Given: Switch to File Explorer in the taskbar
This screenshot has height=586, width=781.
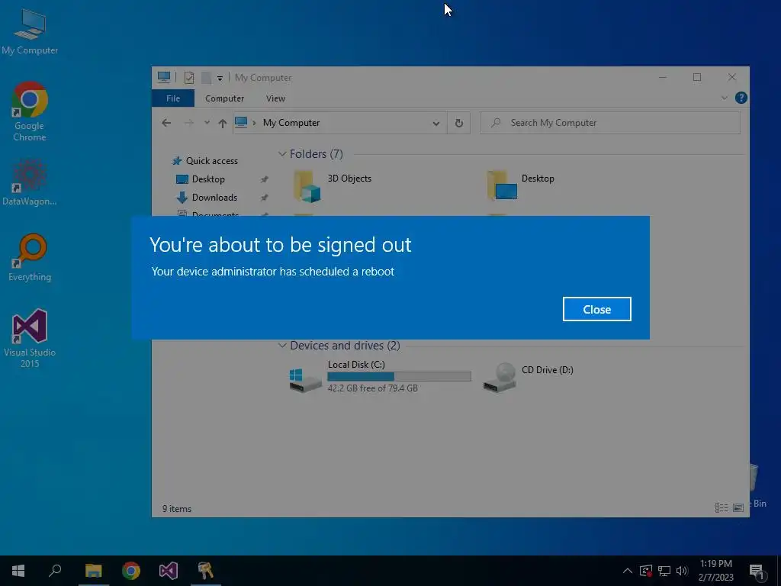Looking at the screenshot, I should [93, 571].
